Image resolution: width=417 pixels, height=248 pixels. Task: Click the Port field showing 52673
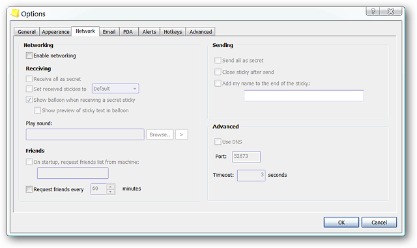[x=246, y=157]
